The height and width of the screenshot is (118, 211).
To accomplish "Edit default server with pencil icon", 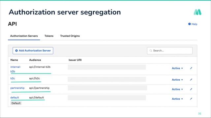I will pyautogui.click(x=191, y=99).
